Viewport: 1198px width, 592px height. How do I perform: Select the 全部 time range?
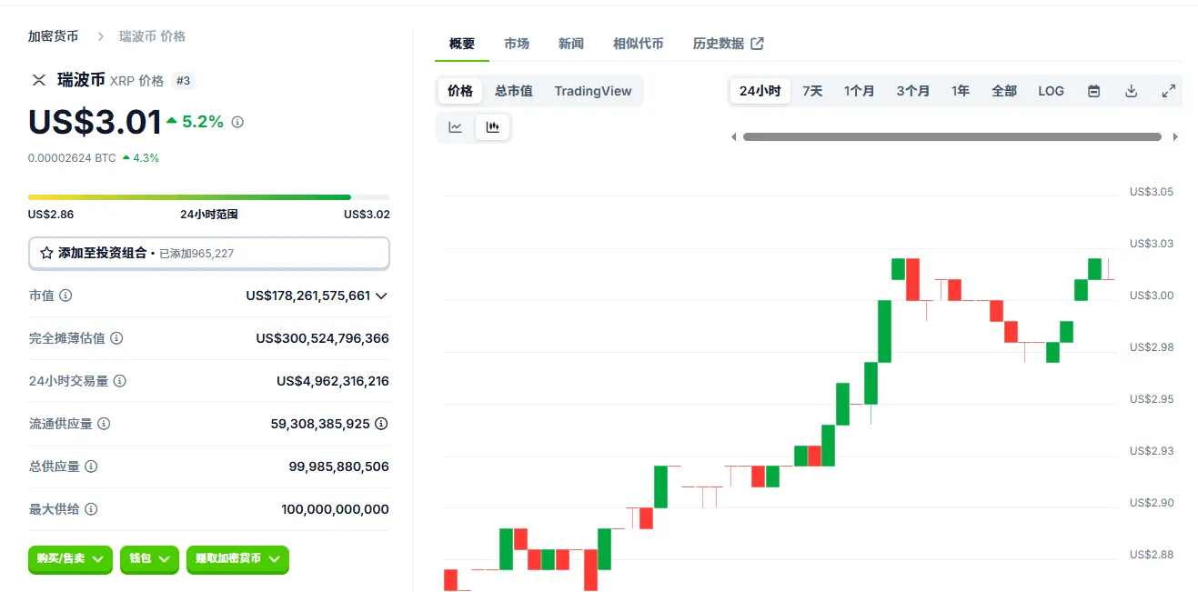[1004, 91]
